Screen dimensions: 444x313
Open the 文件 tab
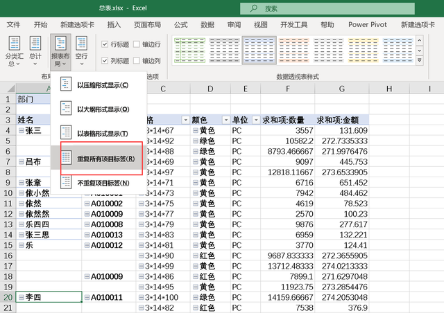(13, 25)
